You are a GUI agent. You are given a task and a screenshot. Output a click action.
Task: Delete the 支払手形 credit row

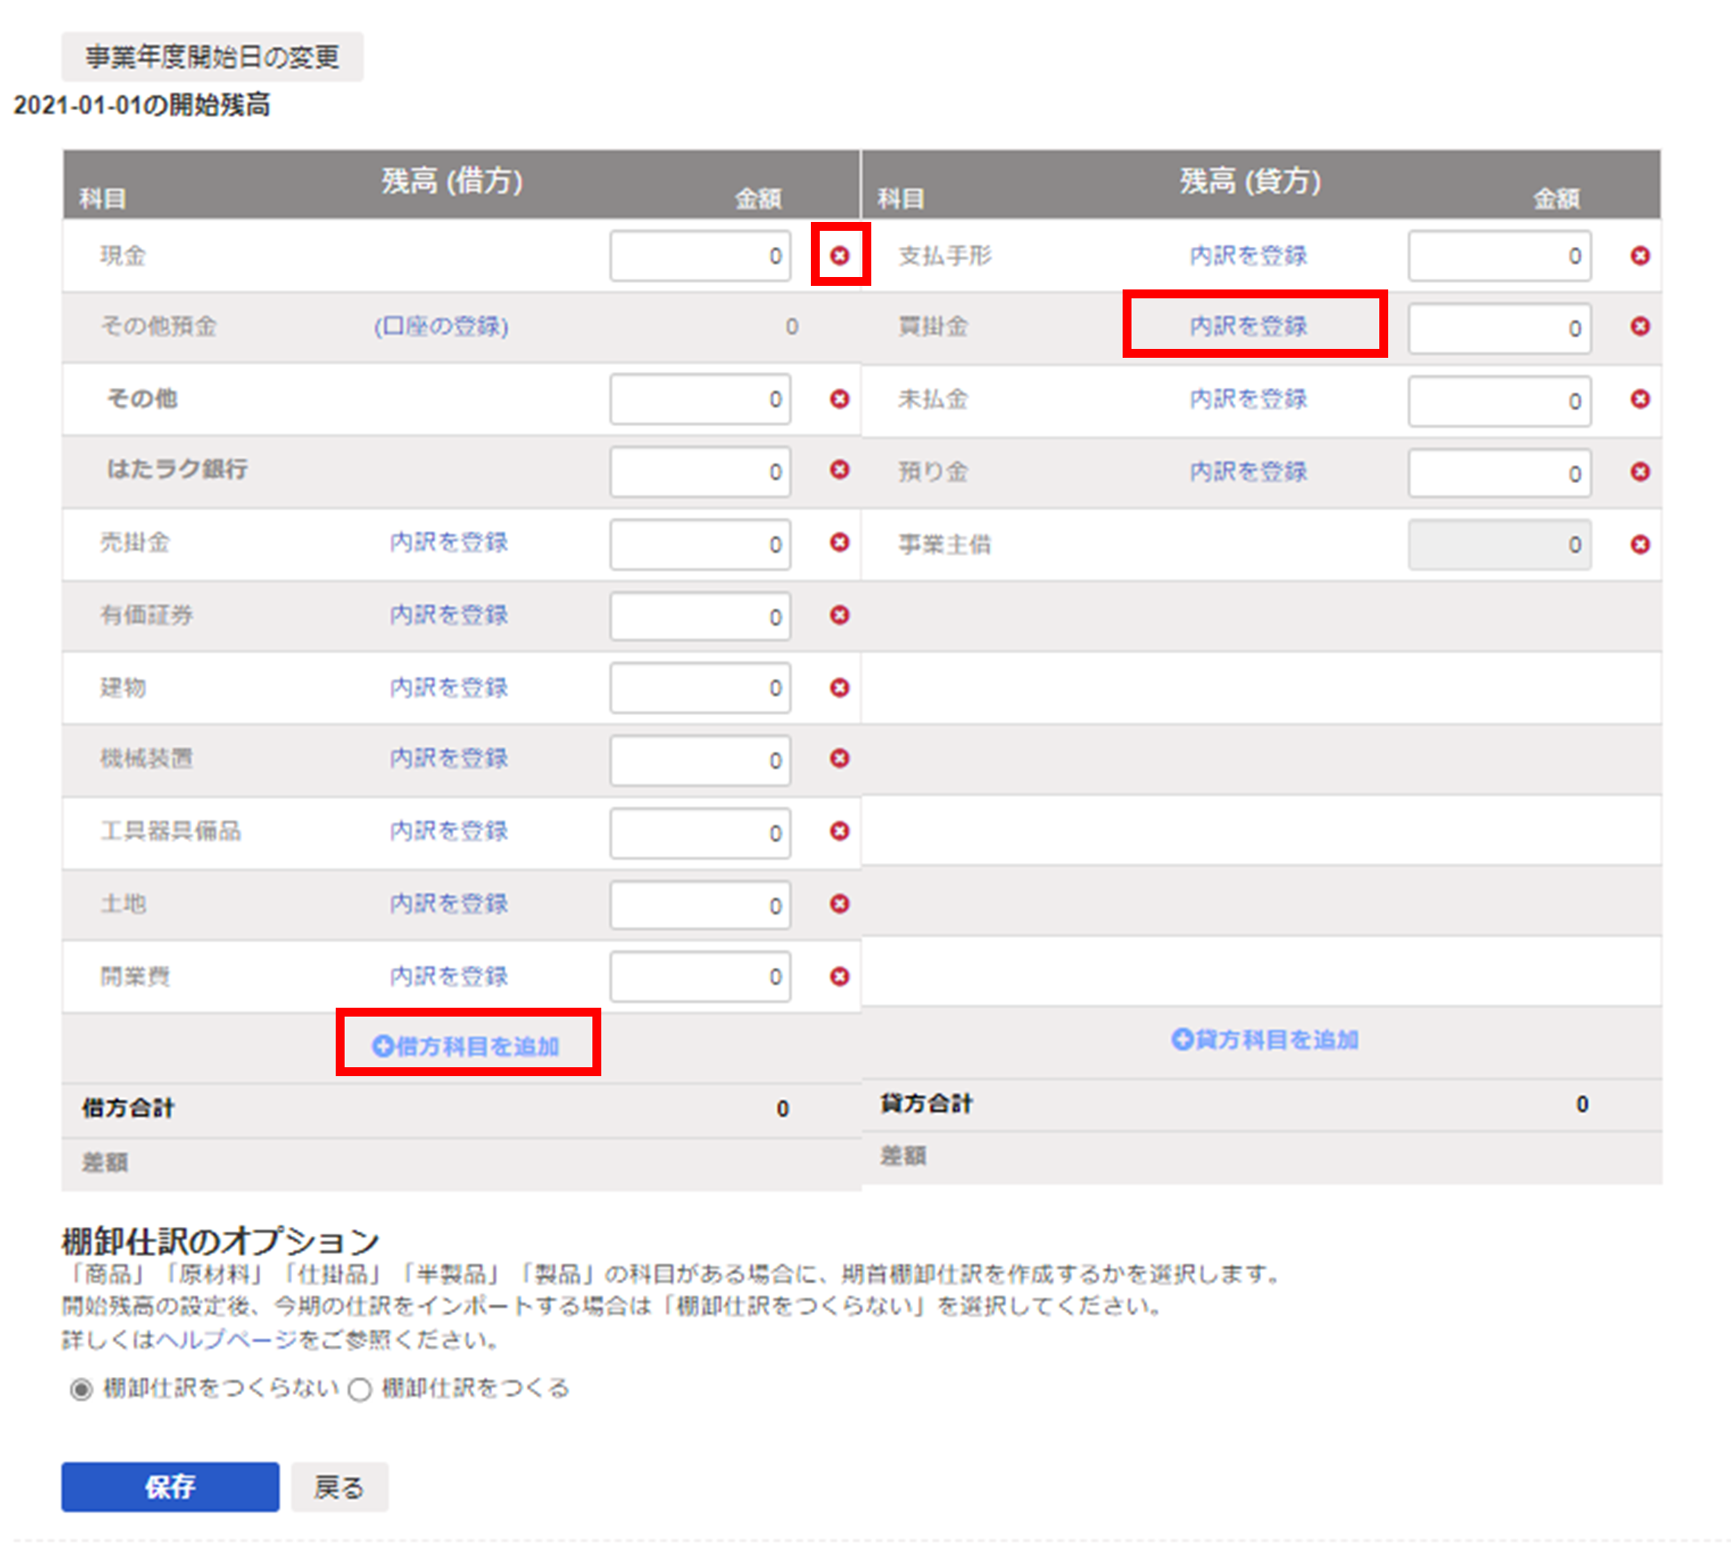pos(1640,256)
